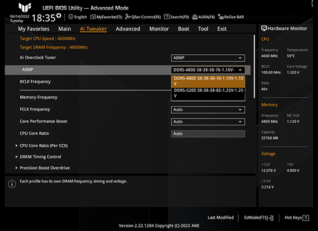Open the Tool tab
The image size is (318, 231).
[x=203, y=29]
